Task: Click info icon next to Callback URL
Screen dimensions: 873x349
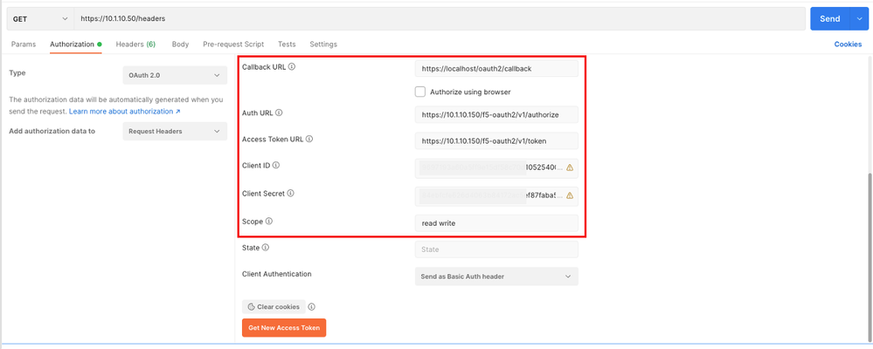Action: click(x=292, y=67)
